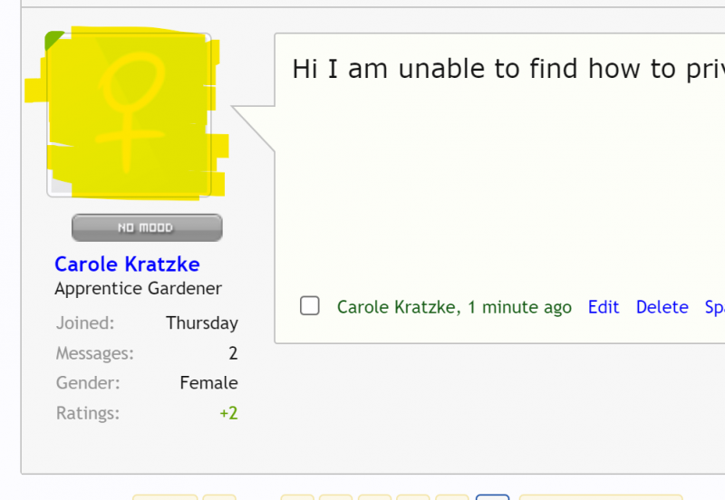Click the Apprentice Gardener user title

click(138, 289)
